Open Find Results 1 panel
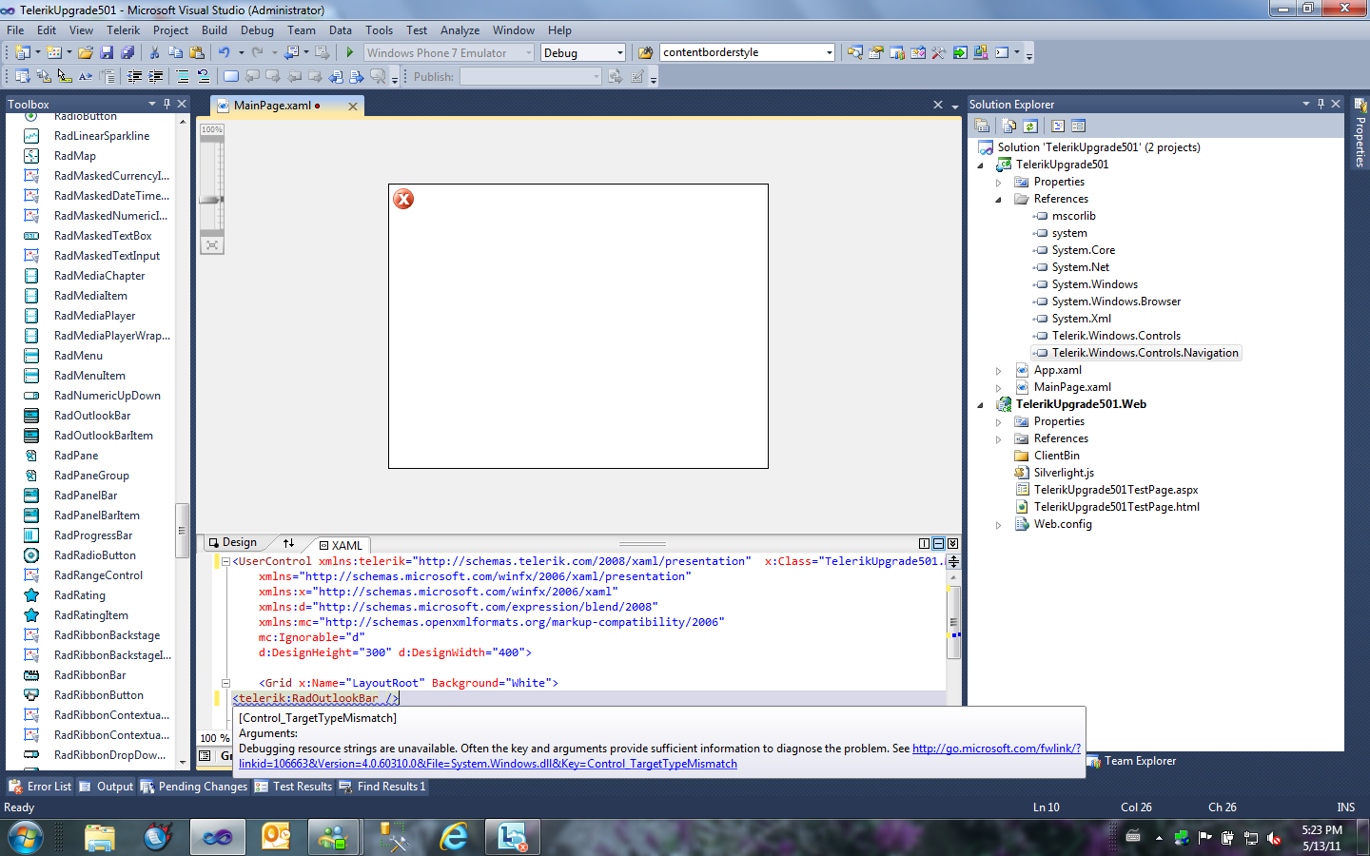Viewport: 1370px width, 856px height. 382,787
